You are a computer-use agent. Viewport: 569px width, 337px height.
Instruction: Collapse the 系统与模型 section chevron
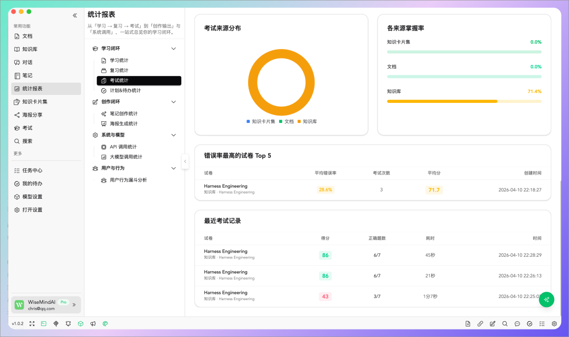coord(173,135)
